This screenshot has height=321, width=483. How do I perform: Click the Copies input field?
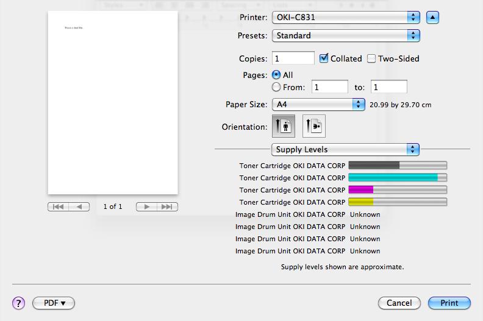(x=293, y=58)
